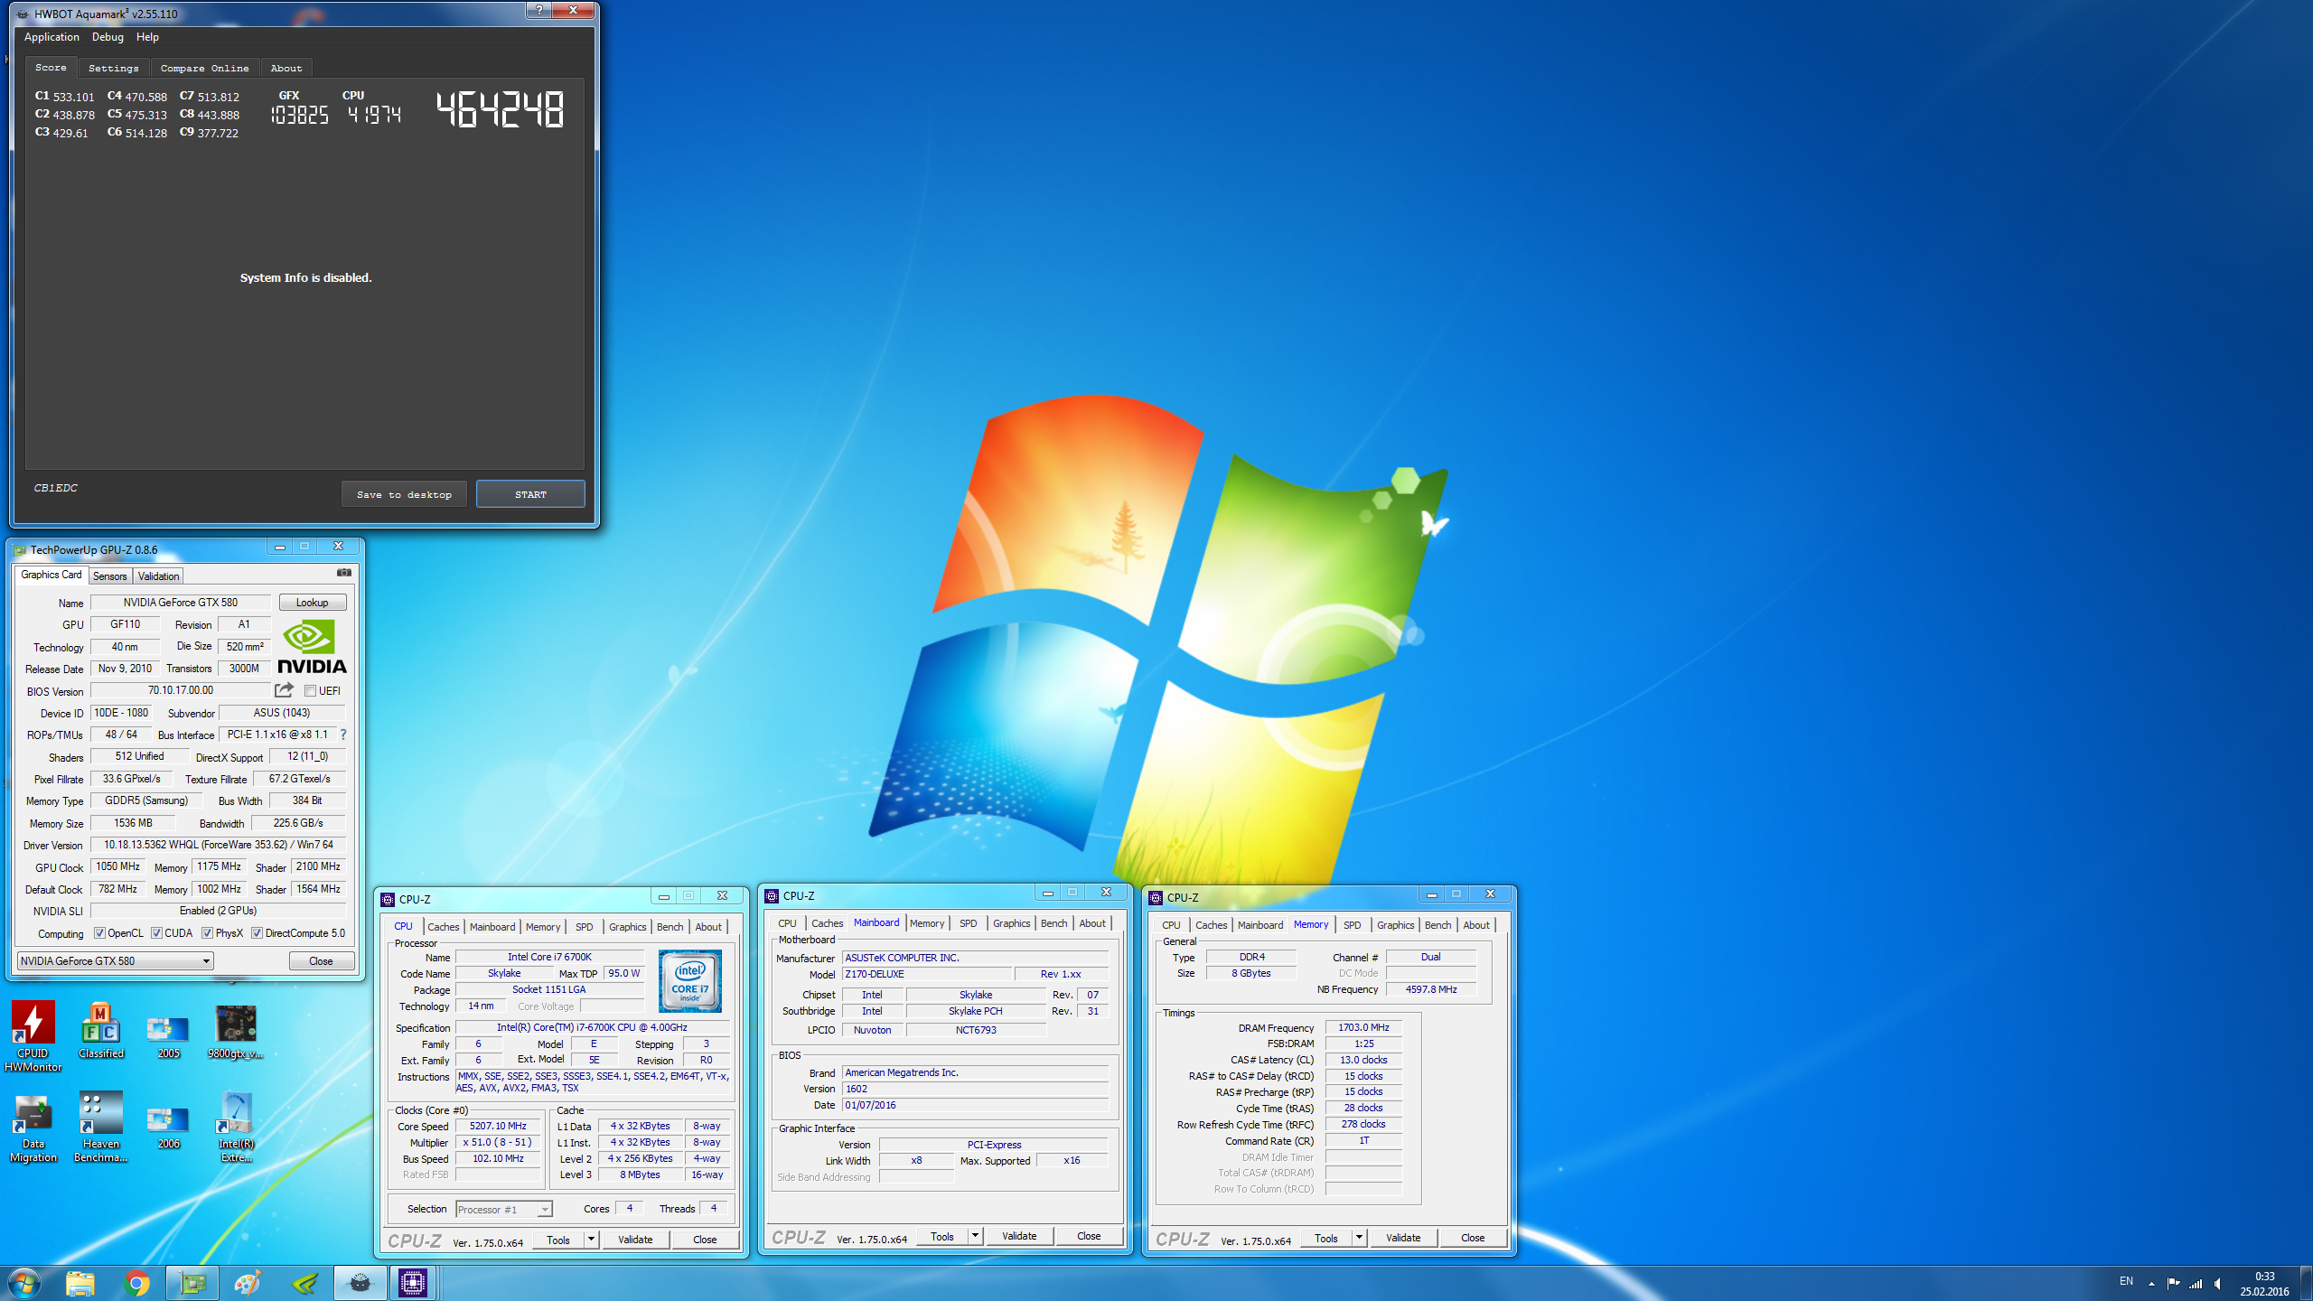
Task: Open Bench tab in CPU-Z CPU window
Action: point(670,927)
